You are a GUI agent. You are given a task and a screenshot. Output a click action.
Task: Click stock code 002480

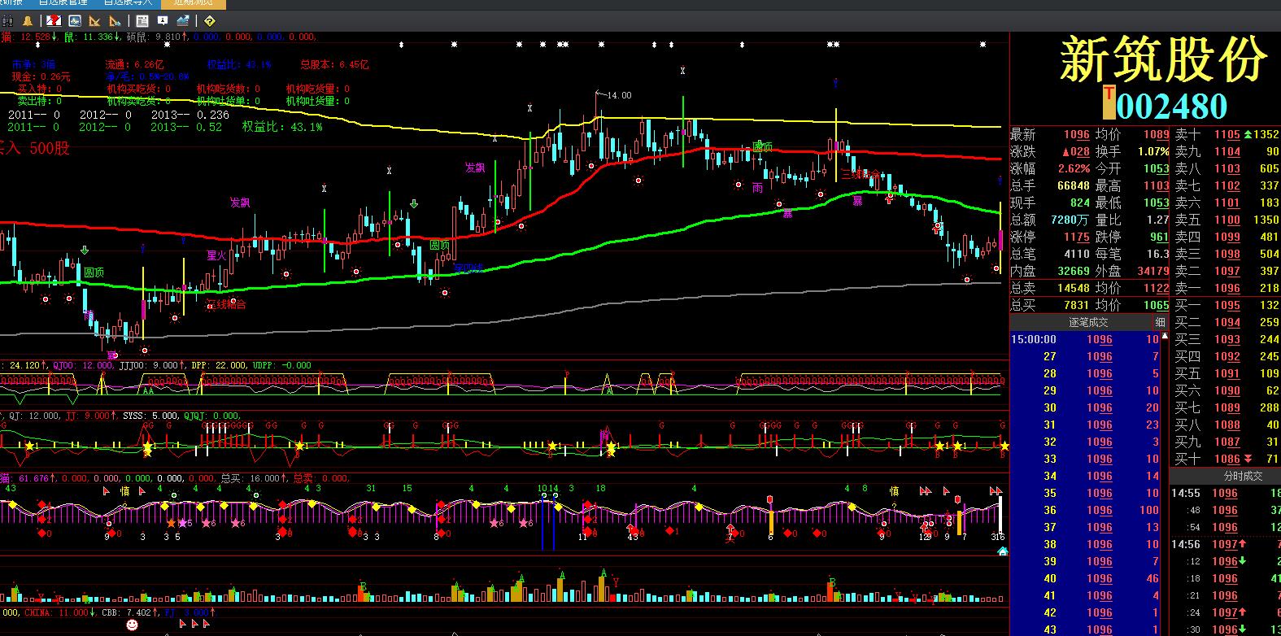point(1171,106)
